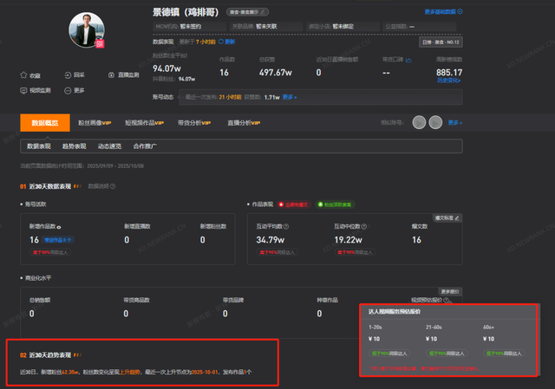Open 更多基础数据 link
This screenshot has height=389, width=555.
(443, 11)
